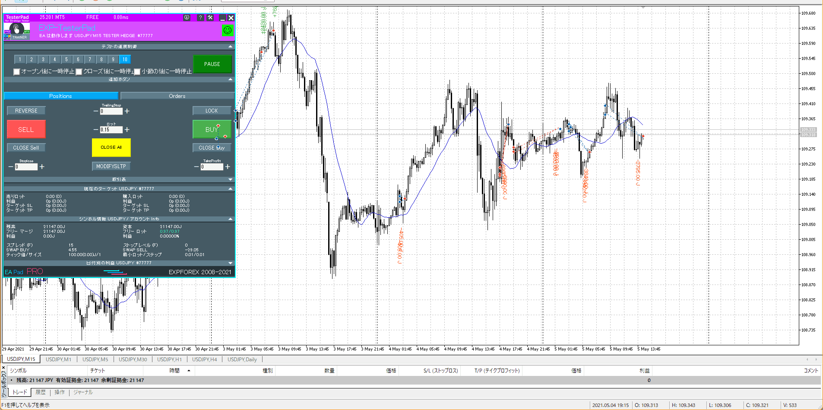Image resolution: width=823 pixels, height=410 pixels.
Task: Enable オープン後に一時停止 checkbox
Action: pyautogui.click(x=17, y=72)
